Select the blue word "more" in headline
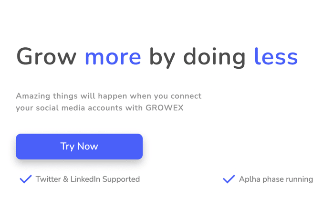The height and width of the screenshot is (209, 334). (113, 57)
